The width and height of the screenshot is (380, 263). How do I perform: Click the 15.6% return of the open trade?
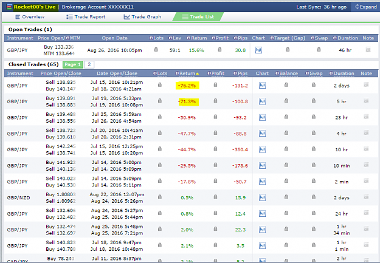tap(196, 50)
